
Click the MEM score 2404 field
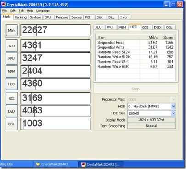pos(56,71)
